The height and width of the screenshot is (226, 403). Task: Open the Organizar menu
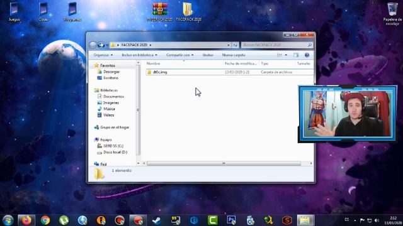103,55
